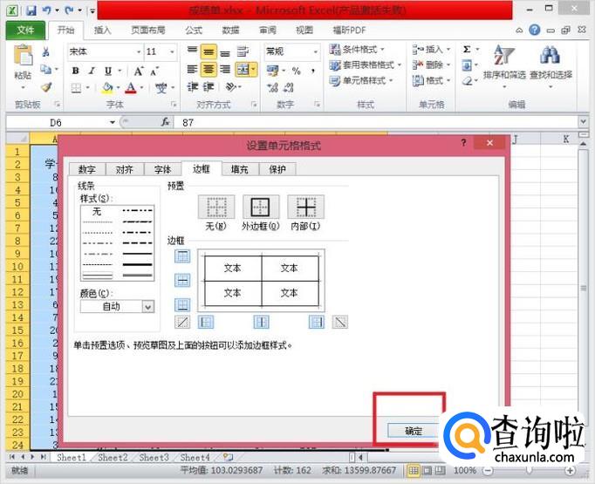The height and width of the screenshot is (484, 595).
Task: Click the Wrap Text icon
Action: (243, 51)
